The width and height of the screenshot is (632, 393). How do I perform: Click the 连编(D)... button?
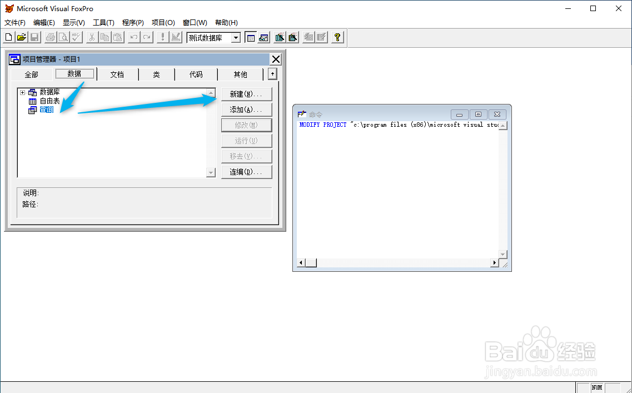(x=246, y=172)
